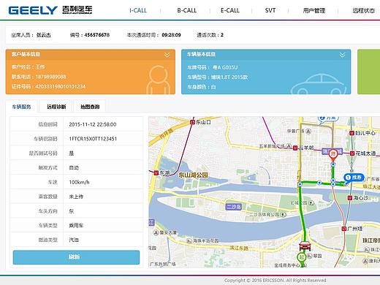Viewport: 380px width, 285px height.
Task: Click the 广州塔 metro station icon
Action: pyautogui.click(x=344, y=229)
